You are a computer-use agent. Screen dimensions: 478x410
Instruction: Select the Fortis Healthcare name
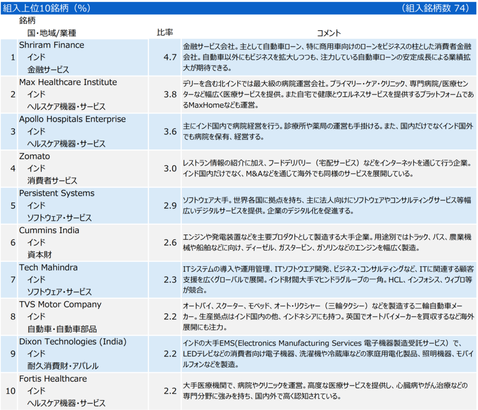pos(53,379)
